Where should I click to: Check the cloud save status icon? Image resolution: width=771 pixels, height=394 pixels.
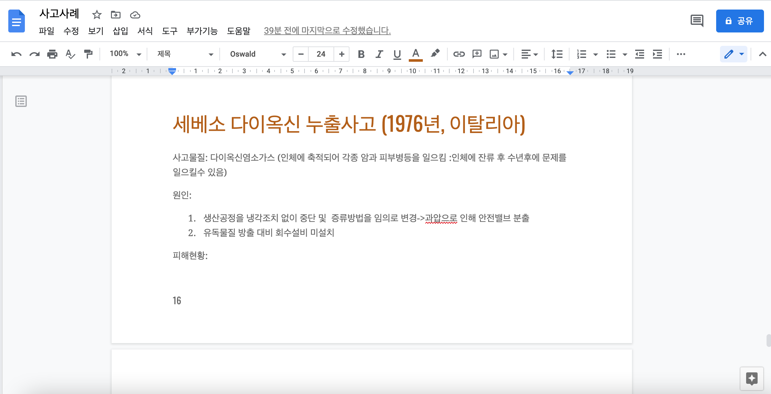click(135, 15)
